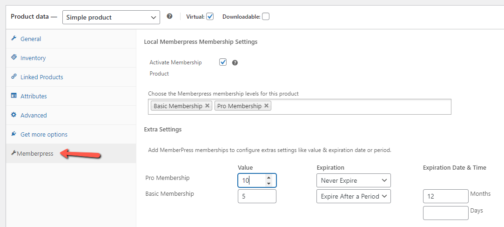Remove Basic Membership tag with its x

(208, 106)
